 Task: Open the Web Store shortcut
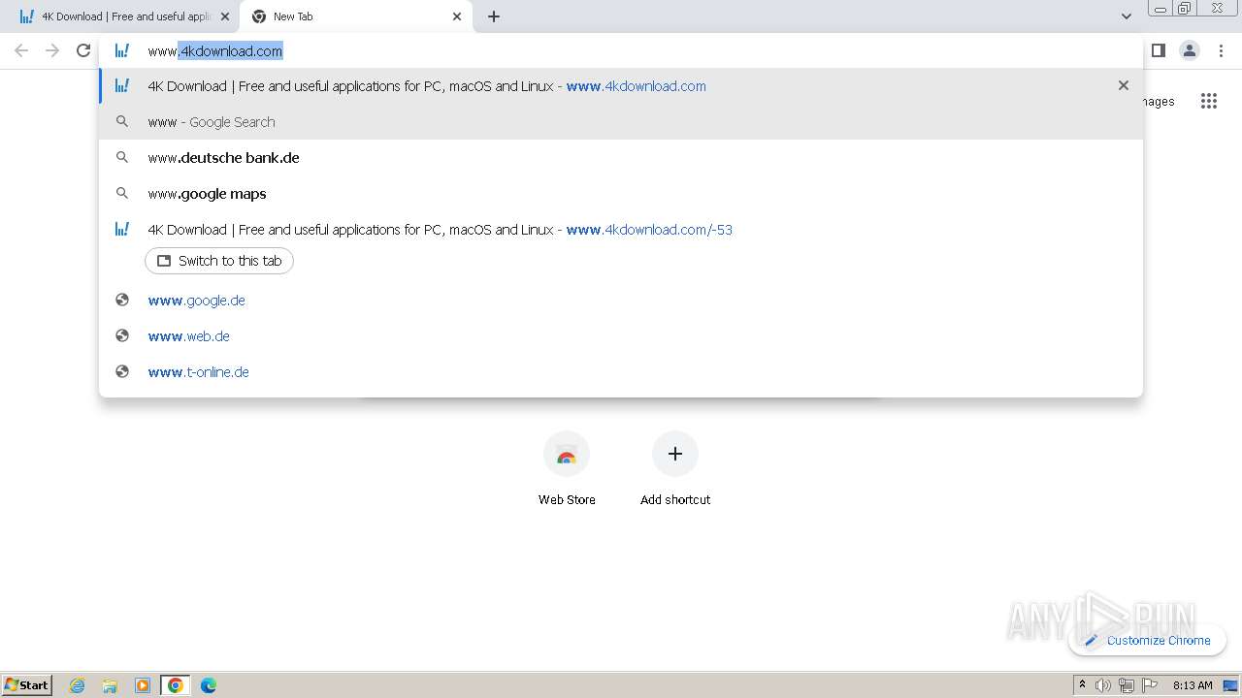tap(567, 468)
